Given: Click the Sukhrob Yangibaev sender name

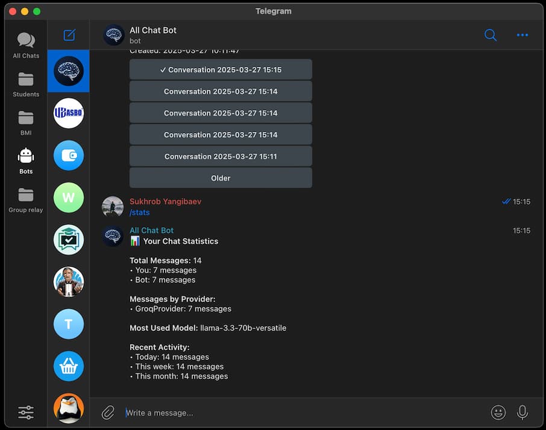Looking at the screenshot, I should pyautogui.click(x=165, y=201).
